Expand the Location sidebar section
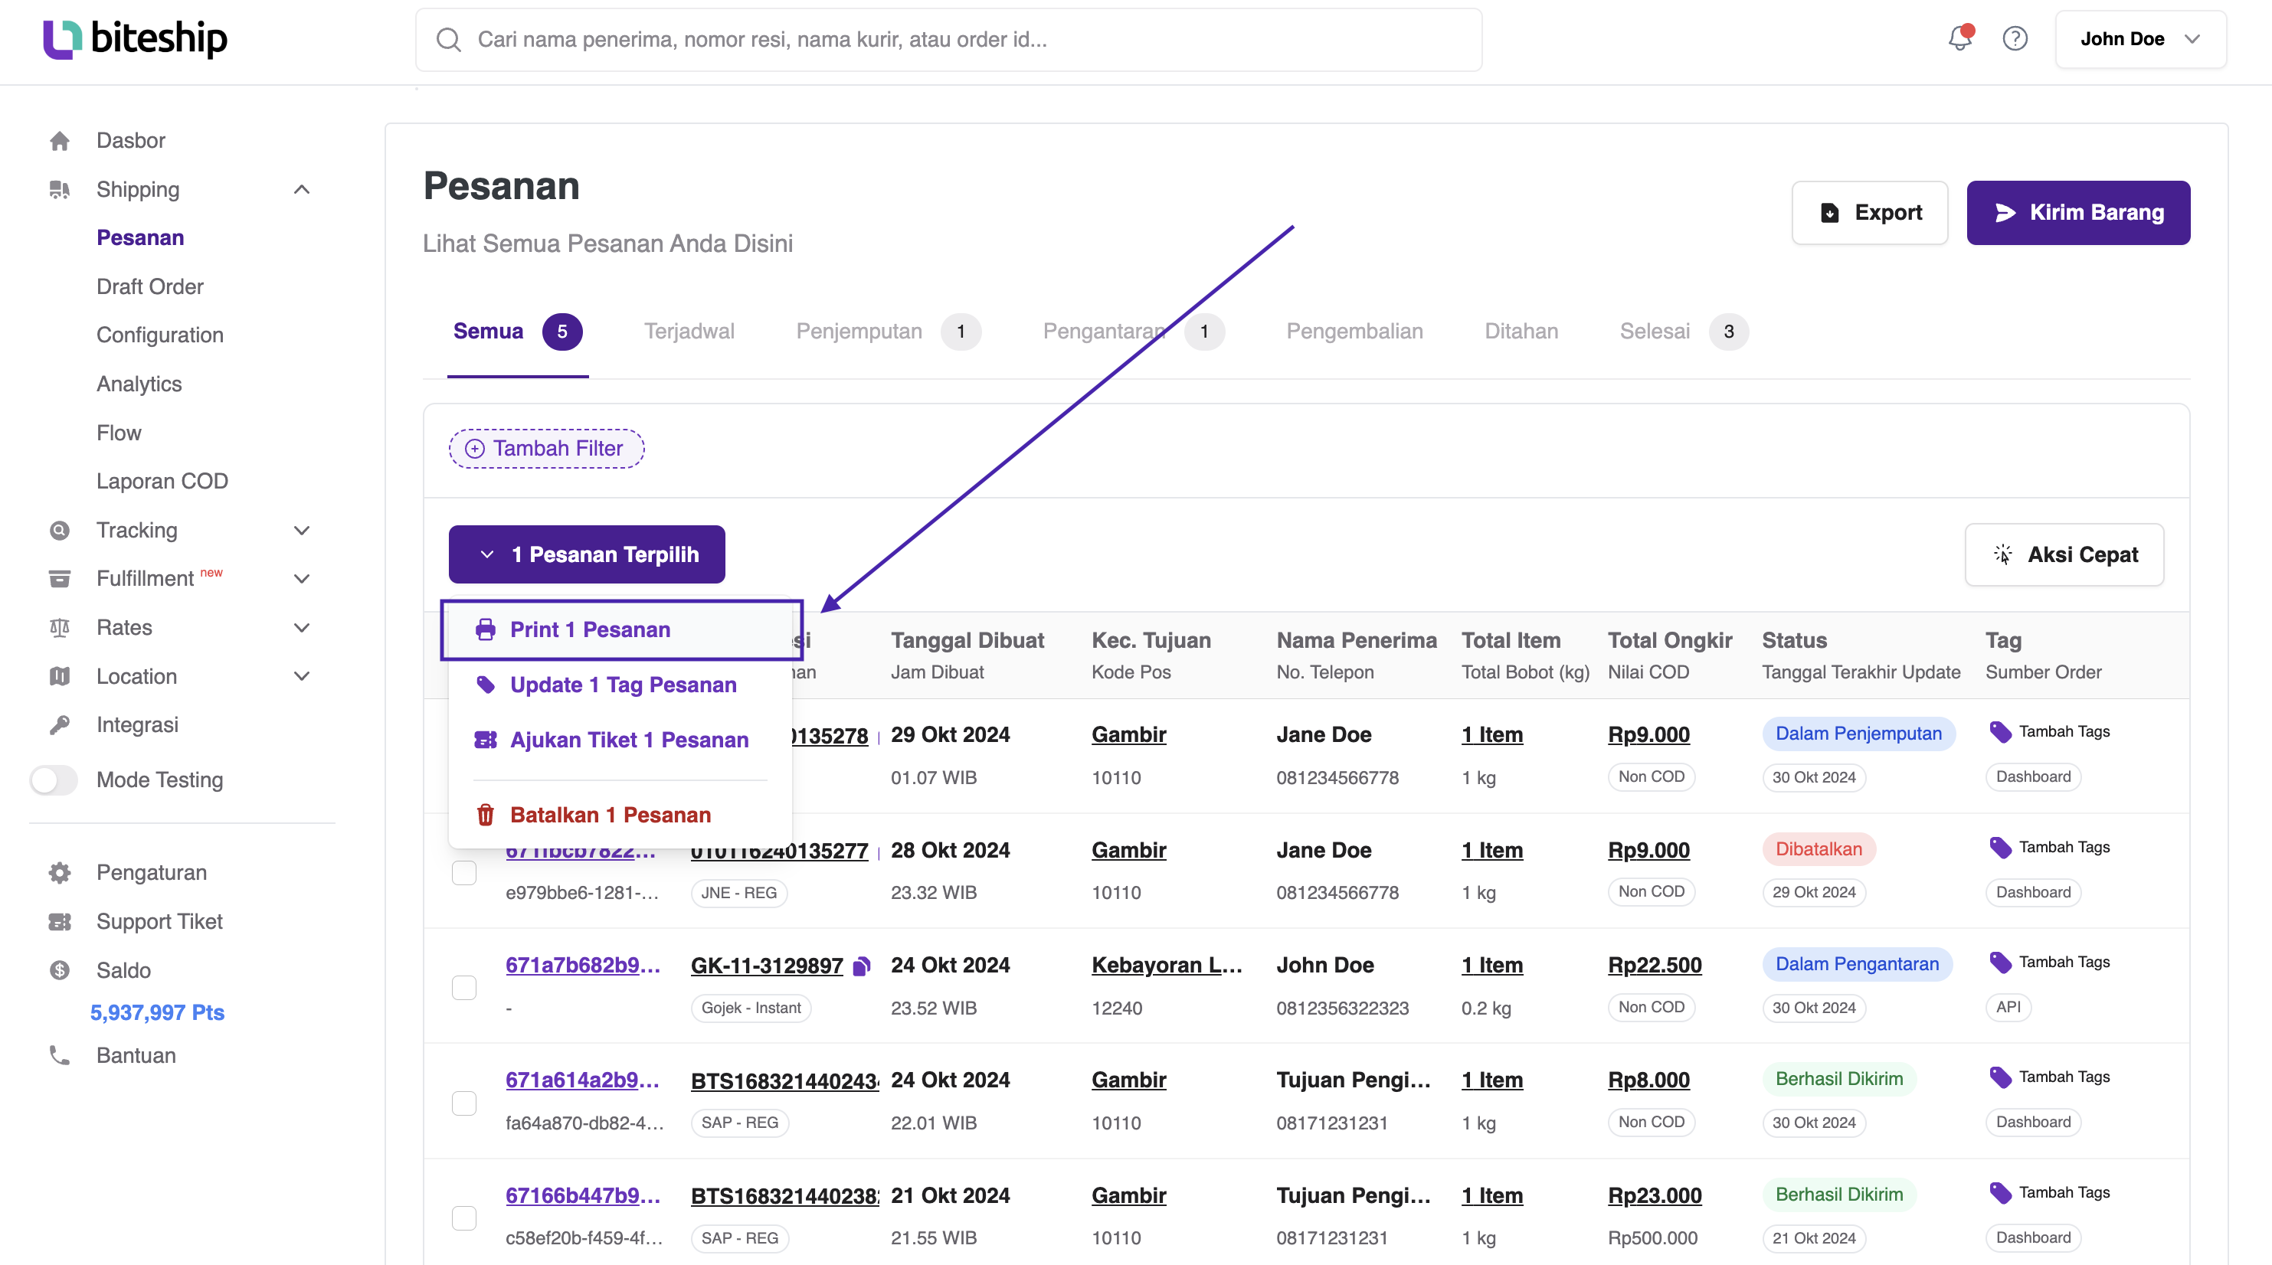 point(302,676)
